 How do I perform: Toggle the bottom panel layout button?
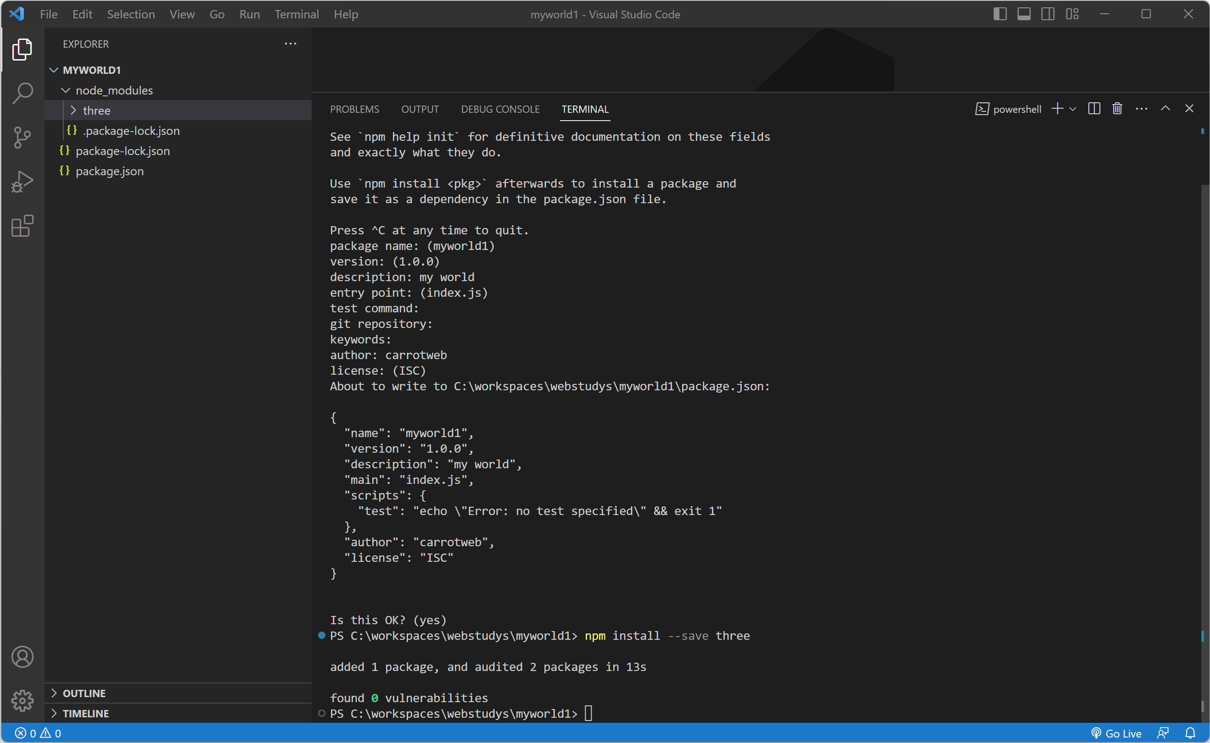1024,14
